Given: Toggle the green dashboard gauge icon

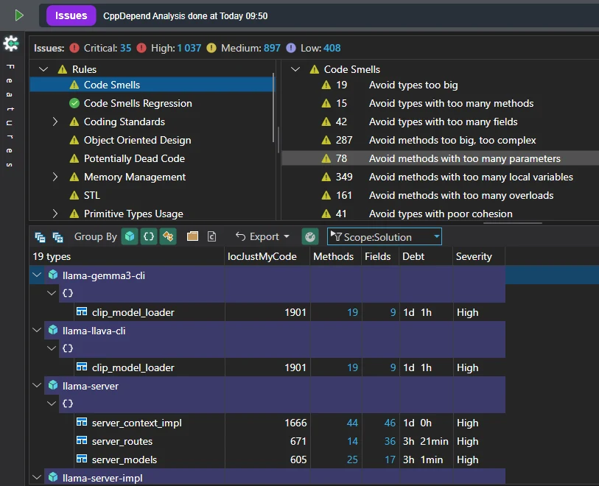Looking at the screenshot, I should (310, 236).
